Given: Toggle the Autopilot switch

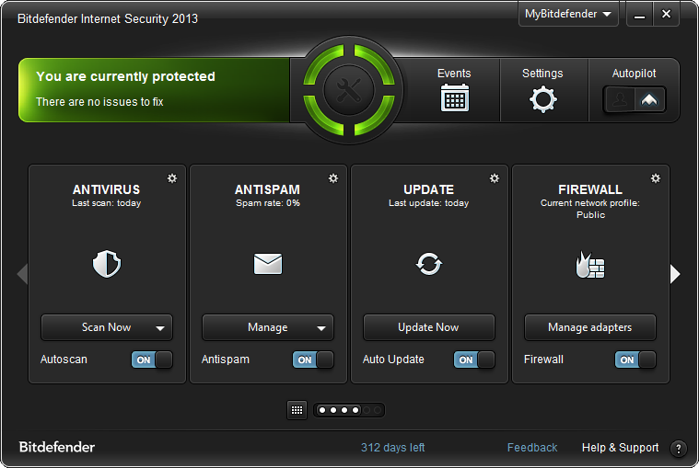Looking at the screenshot, I should (635, 99).
